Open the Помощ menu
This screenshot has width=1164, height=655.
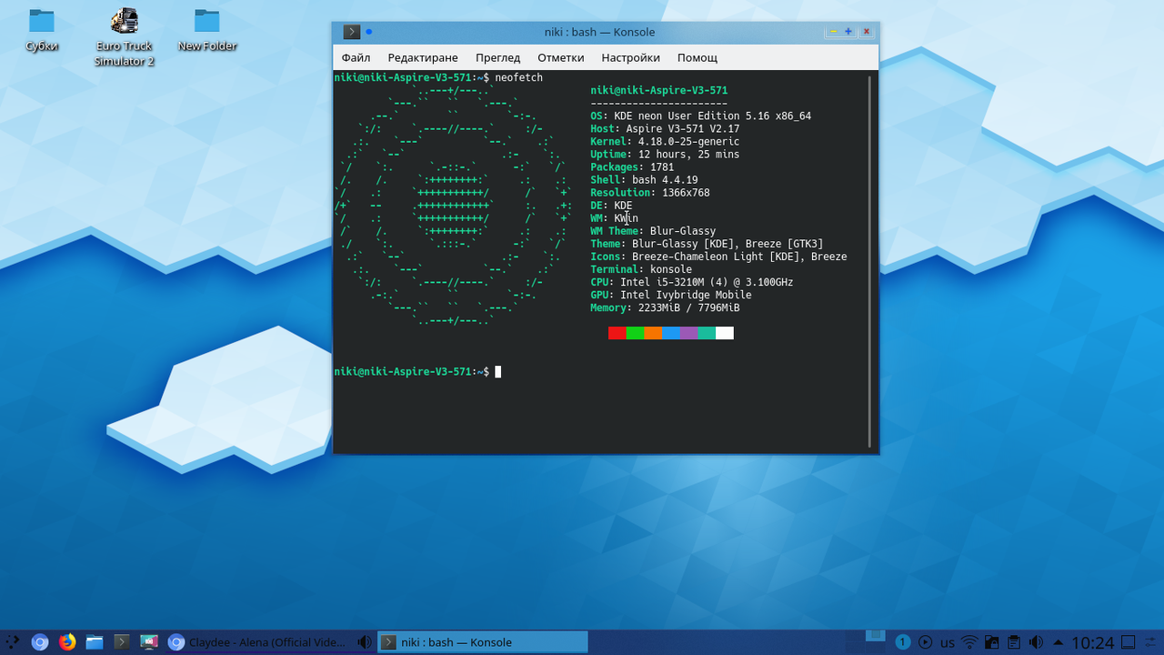[697, 57]
